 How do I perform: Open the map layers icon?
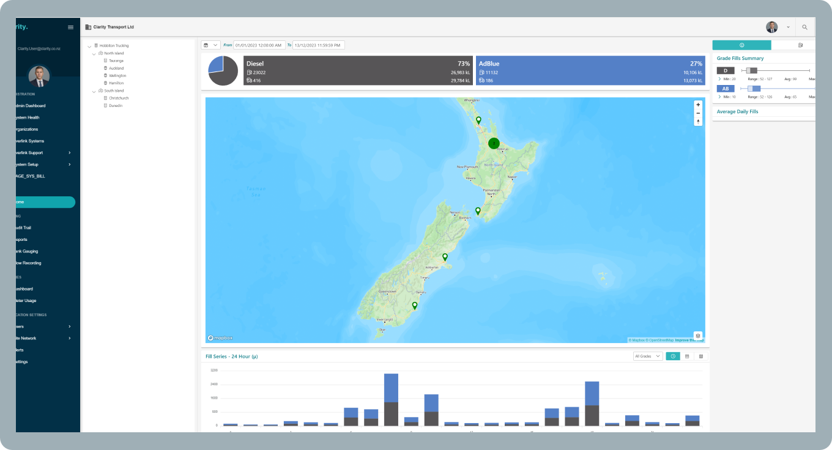click(698, 336)
